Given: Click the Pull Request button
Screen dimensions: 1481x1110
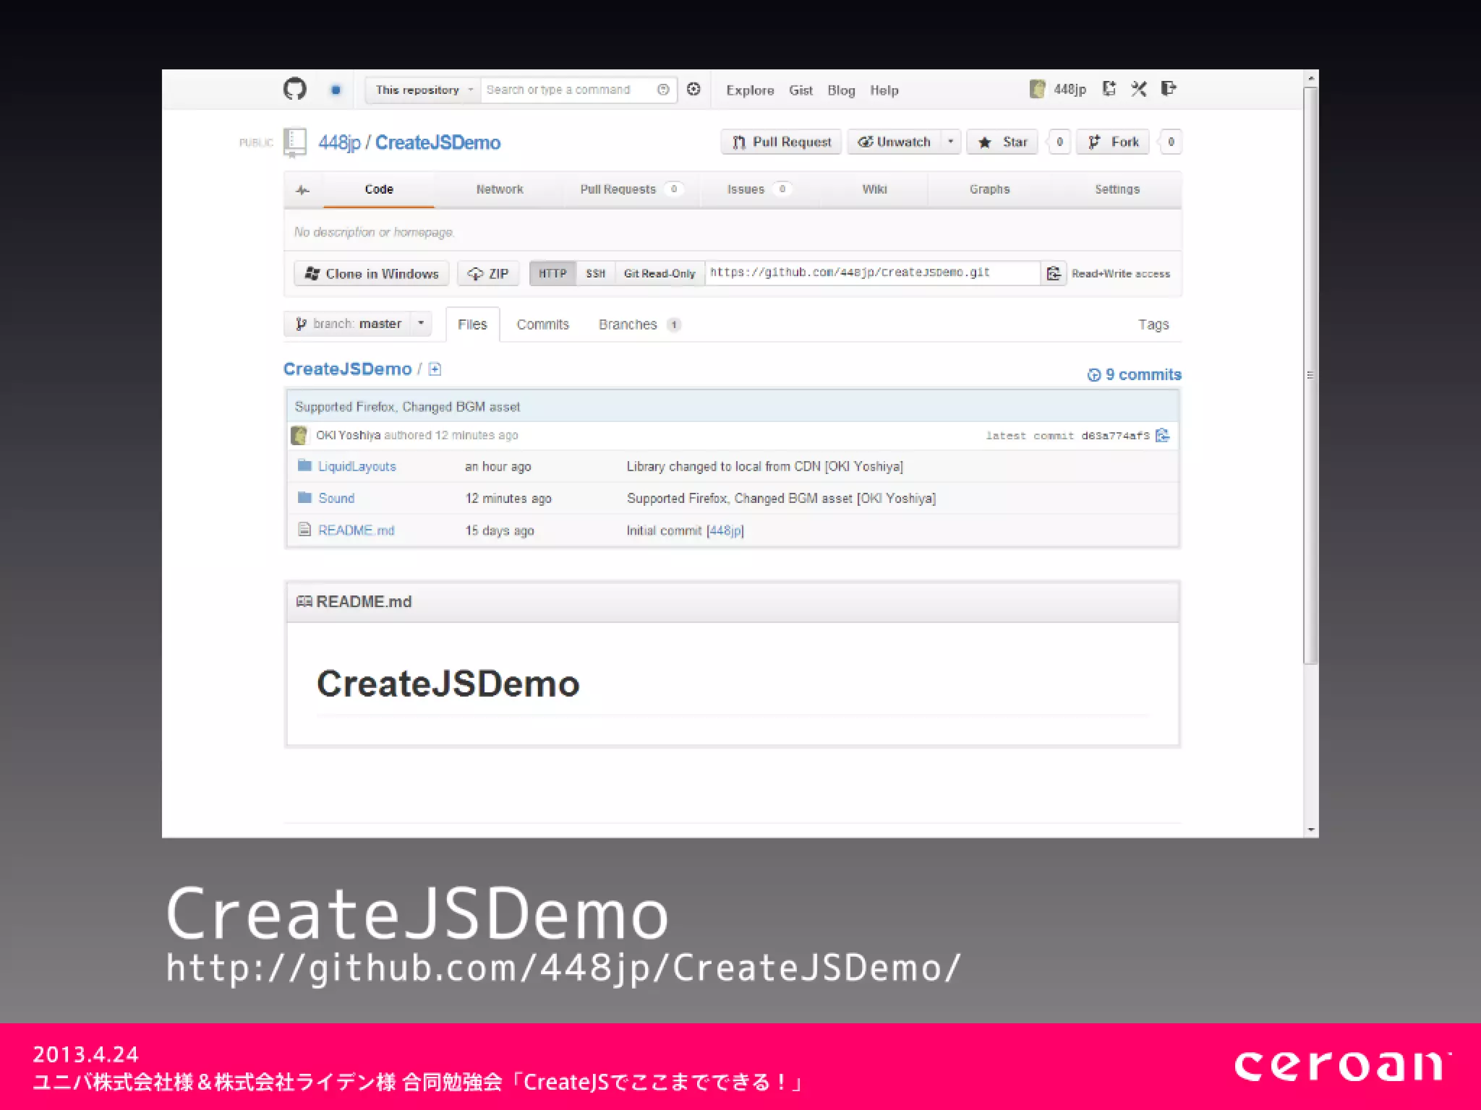Looking at the screenshot, I should tap(781, 142).
